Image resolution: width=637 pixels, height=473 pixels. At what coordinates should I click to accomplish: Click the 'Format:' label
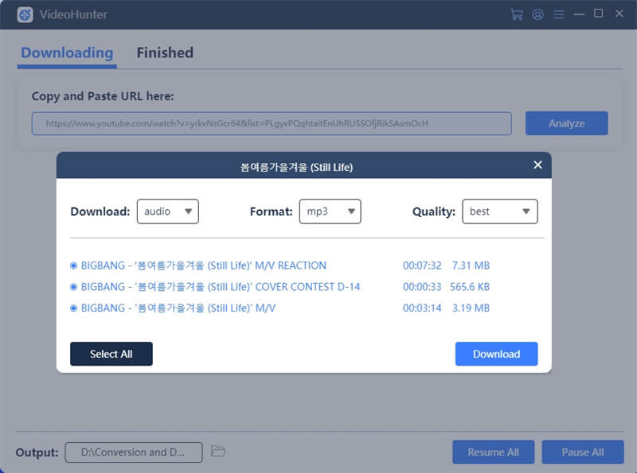pyautogui.click(x=271, y=211)
